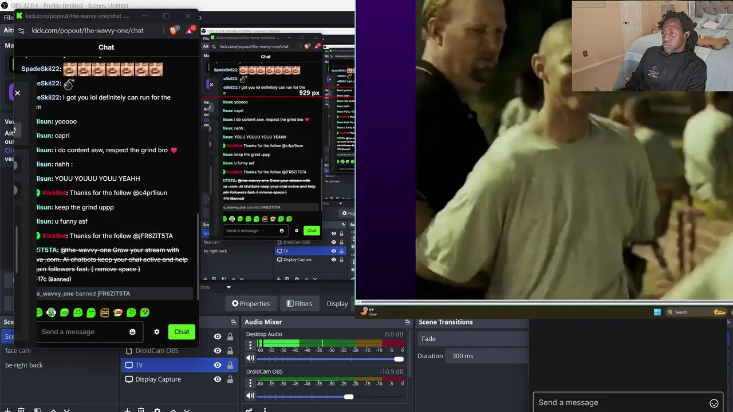The width and height of the screenshot is (733, 412).
Task: Click the Display Capture monitor icon
Action: 129,379
